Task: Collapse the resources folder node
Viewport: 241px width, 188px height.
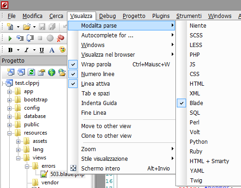Action: pyautogui.click(x=9, y=133)
